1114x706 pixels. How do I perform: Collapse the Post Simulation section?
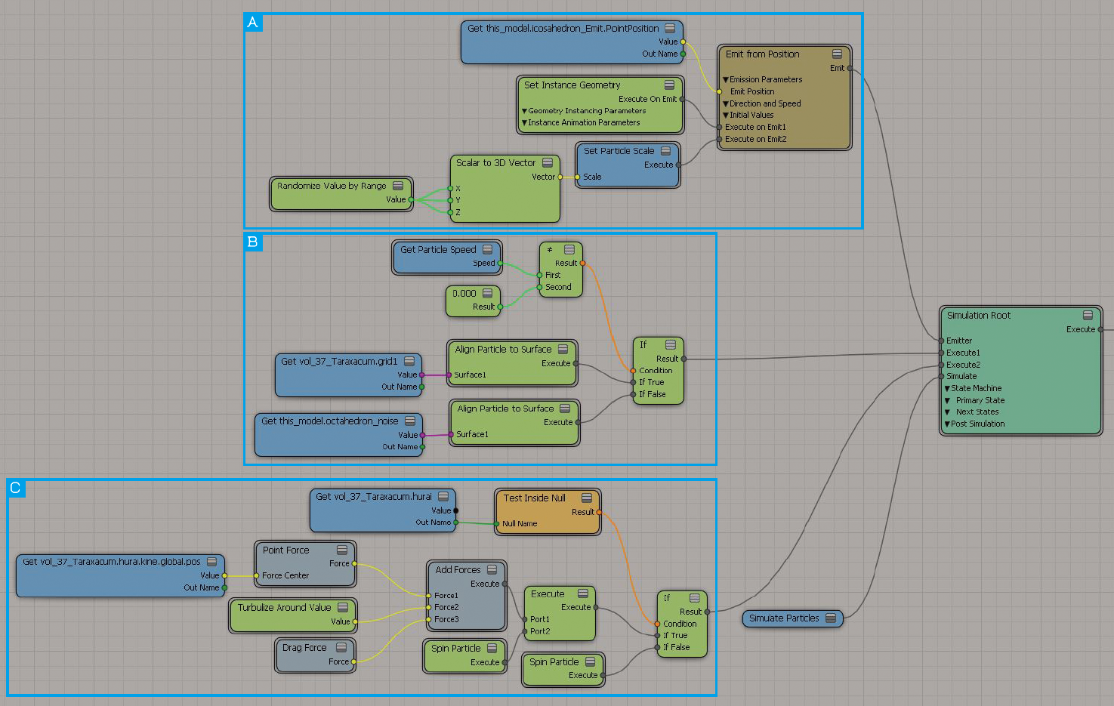click(947, 424)
